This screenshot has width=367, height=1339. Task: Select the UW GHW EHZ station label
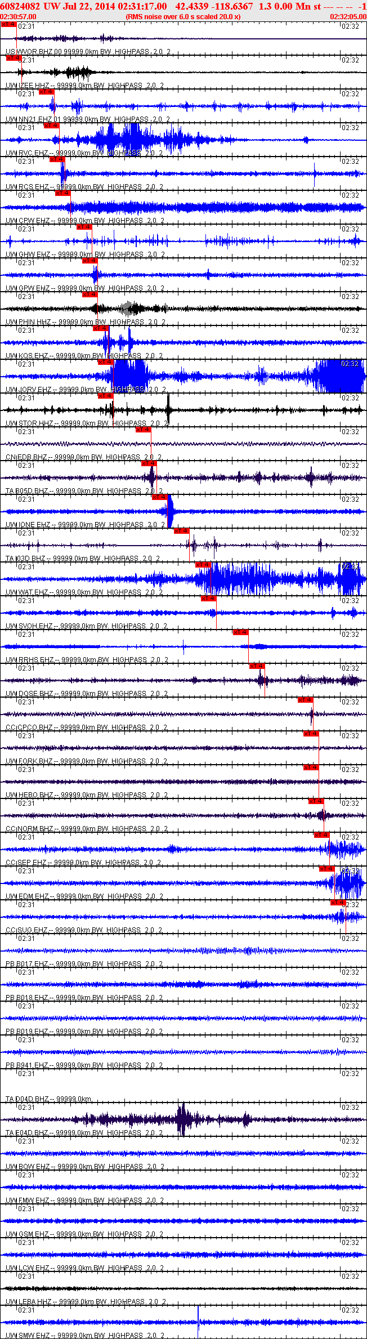pyautogui.click(x=85, y=255)
